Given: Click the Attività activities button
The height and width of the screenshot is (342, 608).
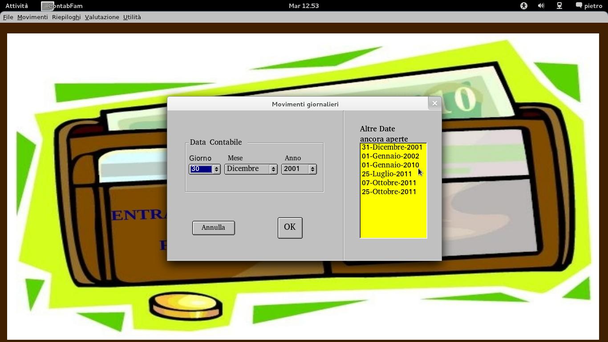Looking at the screenshot, I should pyautogui.click(x=16, y=6).
